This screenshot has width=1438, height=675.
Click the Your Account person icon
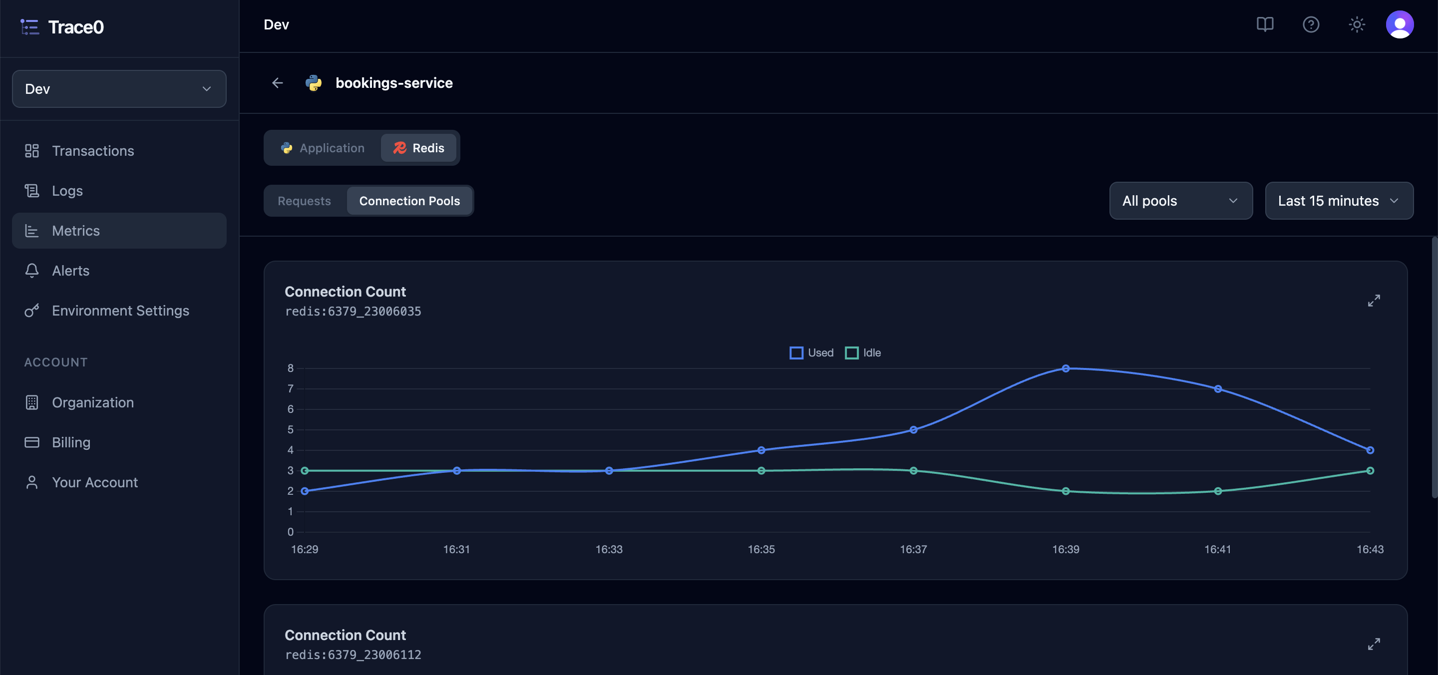(32, 482)
